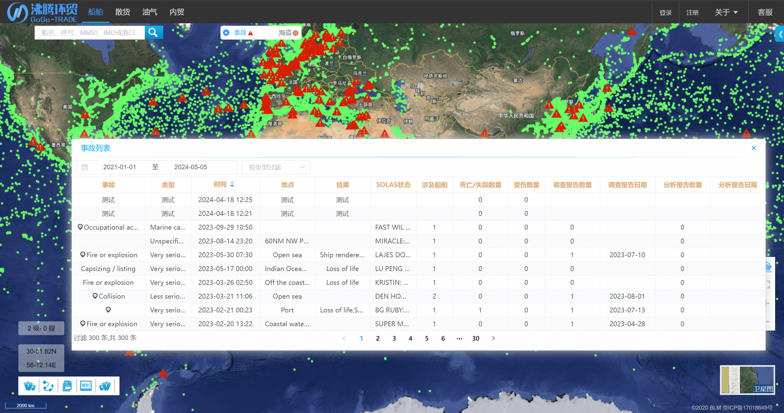
Task: Click the ship name, MMSI, IMO search field
Action: point(90,32)
